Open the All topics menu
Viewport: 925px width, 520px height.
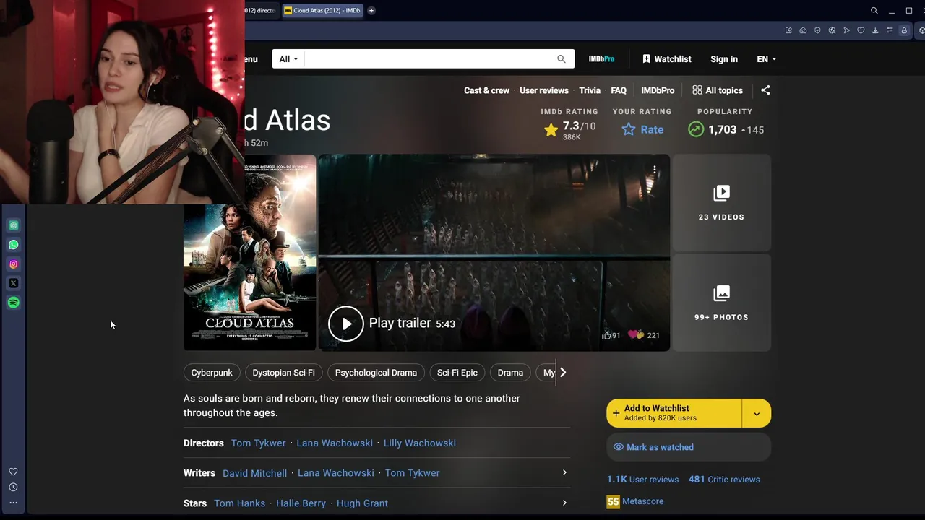pyautogui.click(x=718, y=90)
